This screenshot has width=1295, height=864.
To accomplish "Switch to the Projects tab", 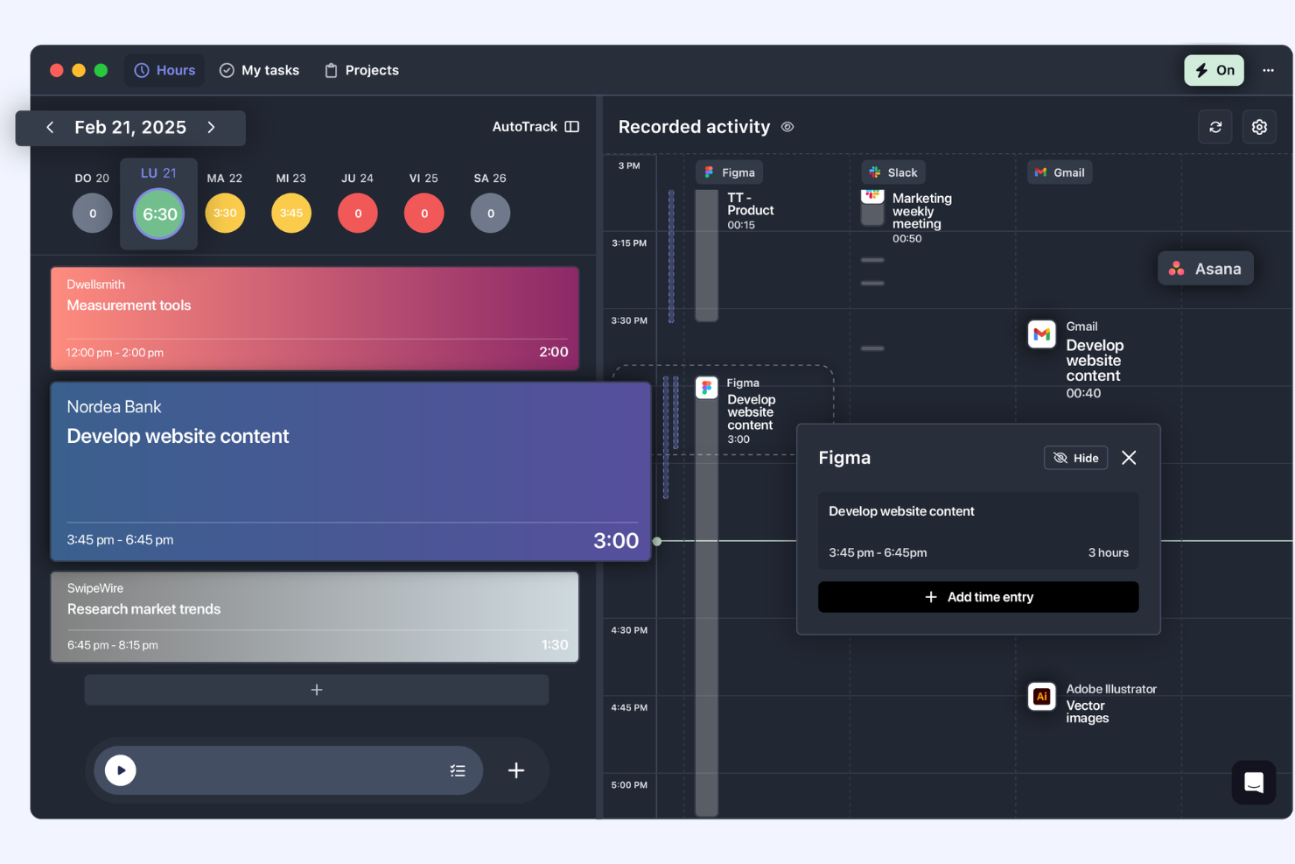I will pyautogui.click(x=361, y=70).
